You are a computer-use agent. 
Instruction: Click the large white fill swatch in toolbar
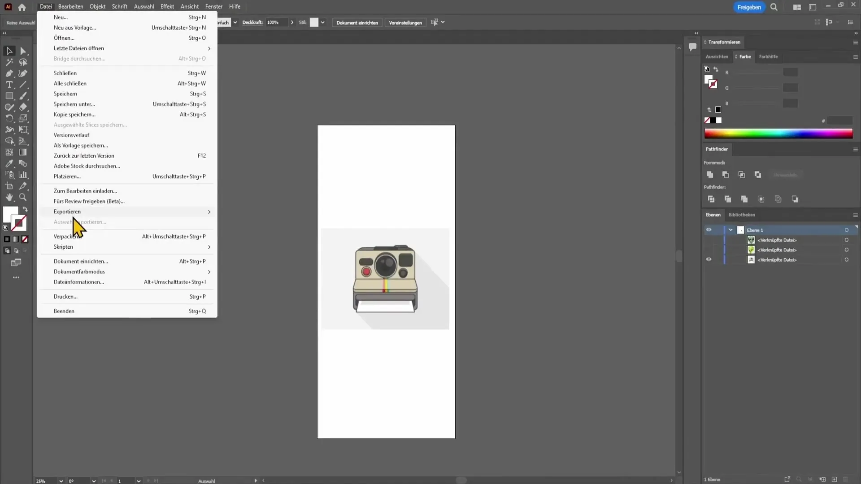pyautogui.click(x=10, y=215)
